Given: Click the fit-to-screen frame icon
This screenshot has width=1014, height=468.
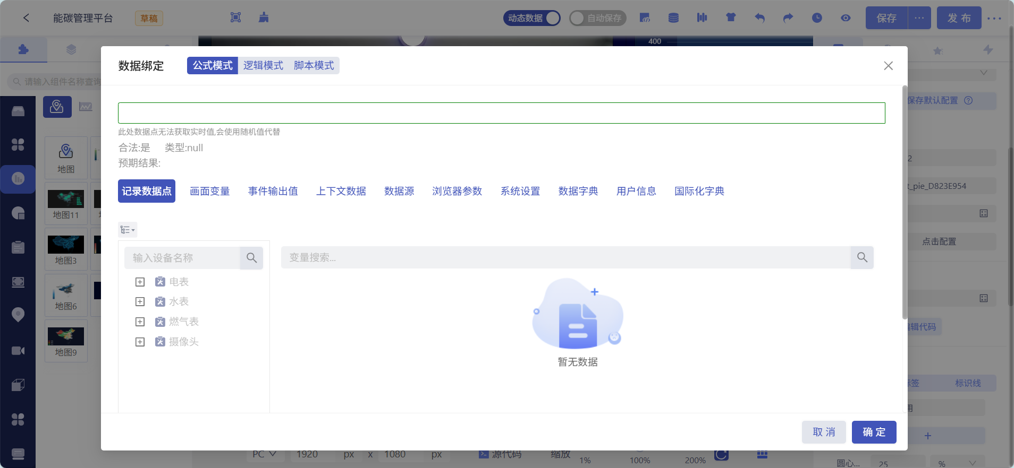Looking at the screenshot, I should (x=235, y=18).
